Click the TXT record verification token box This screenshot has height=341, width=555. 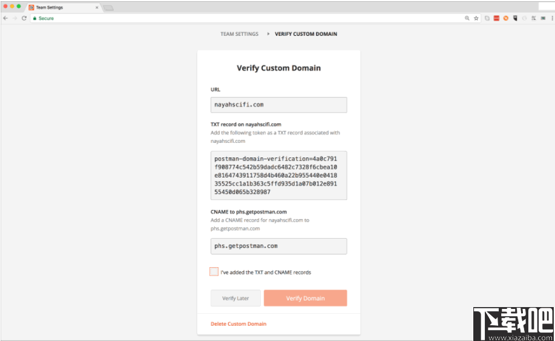pyautogui.click(x=278, y=175)
